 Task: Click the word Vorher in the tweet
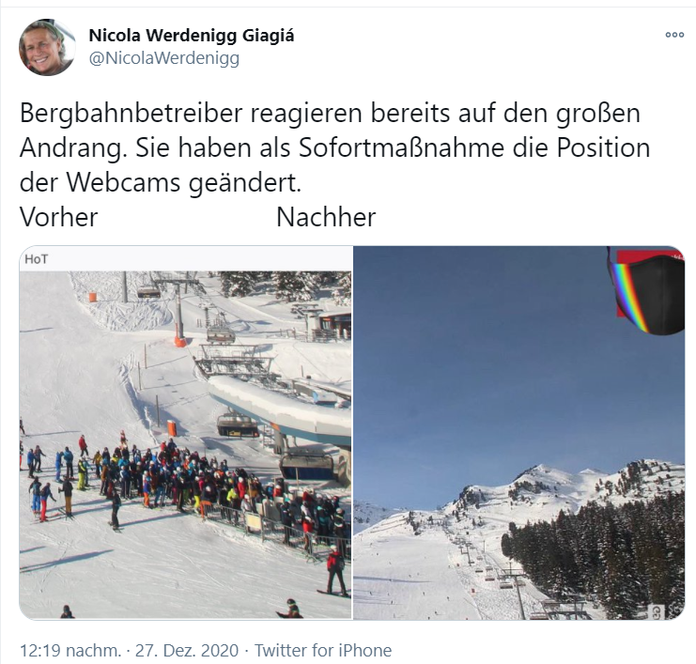pos(58,217)
